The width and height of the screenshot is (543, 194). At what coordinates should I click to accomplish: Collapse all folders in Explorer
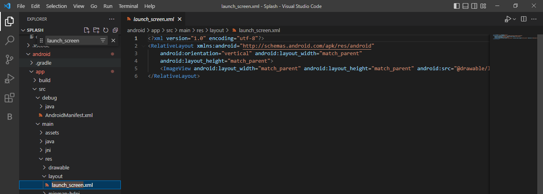pyautogui.click(x=115, y=30)
